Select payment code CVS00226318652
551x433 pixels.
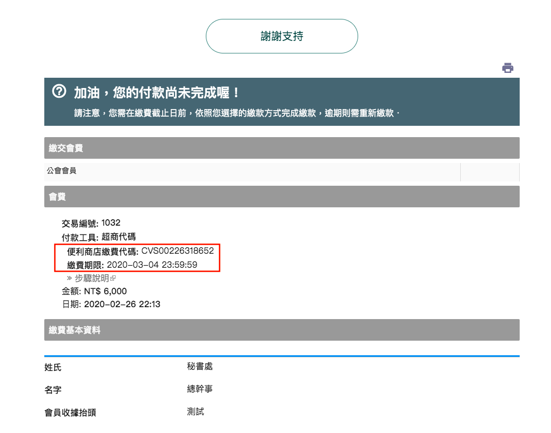coord(178,251)
